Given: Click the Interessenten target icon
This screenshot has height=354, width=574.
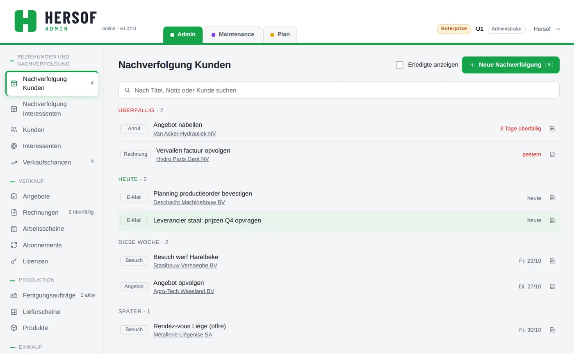Looking at the screenshot, I should coord(14,146).
